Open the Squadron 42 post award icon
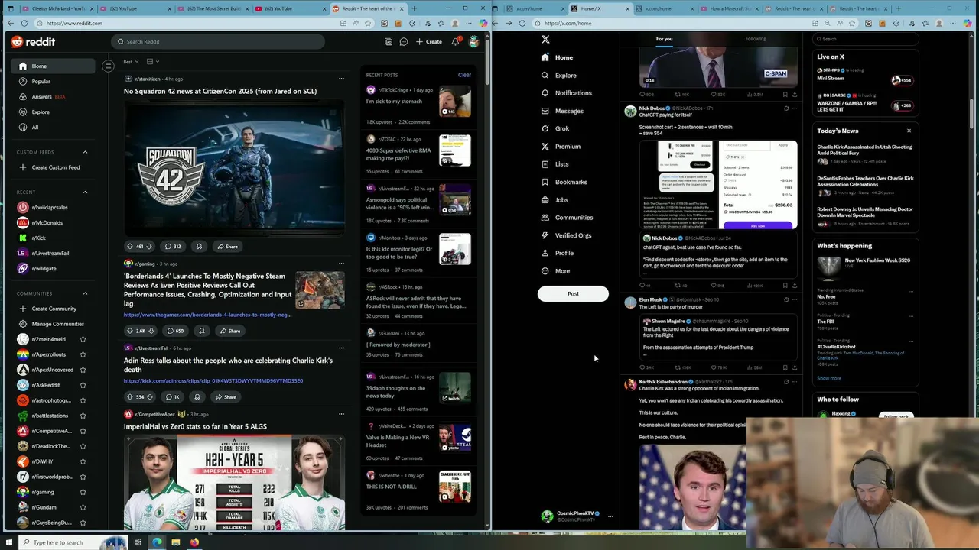The width and height of the screenshot is (979, 550). pyautogui.click(x=199, y=246)
